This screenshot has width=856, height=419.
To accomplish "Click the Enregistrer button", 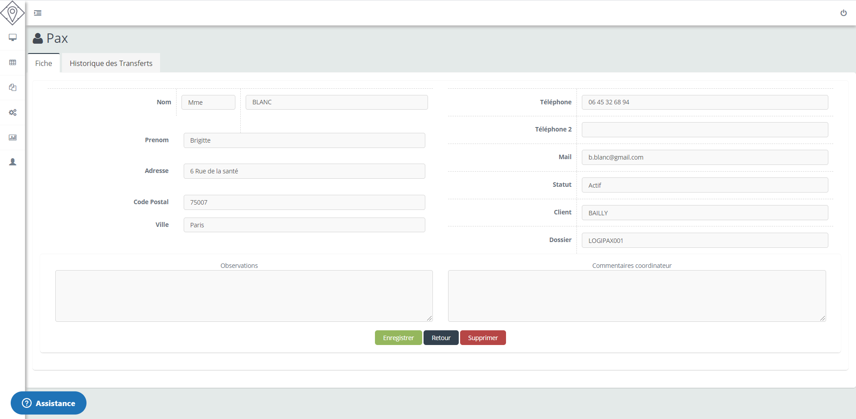I will 398,337.
